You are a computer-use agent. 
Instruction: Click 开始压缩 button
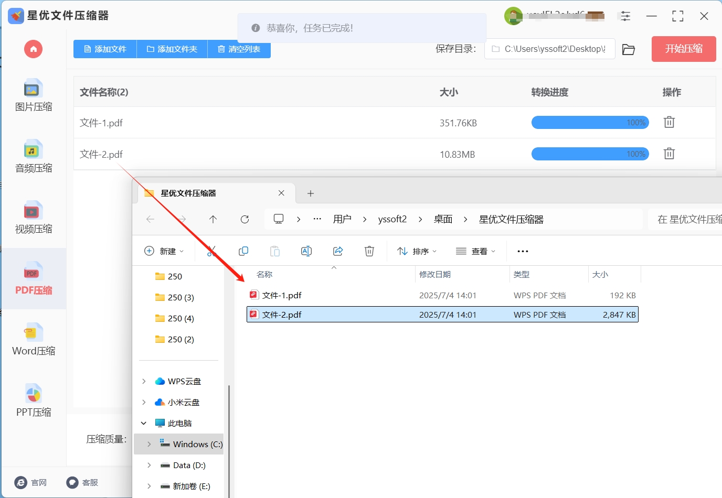684,49
